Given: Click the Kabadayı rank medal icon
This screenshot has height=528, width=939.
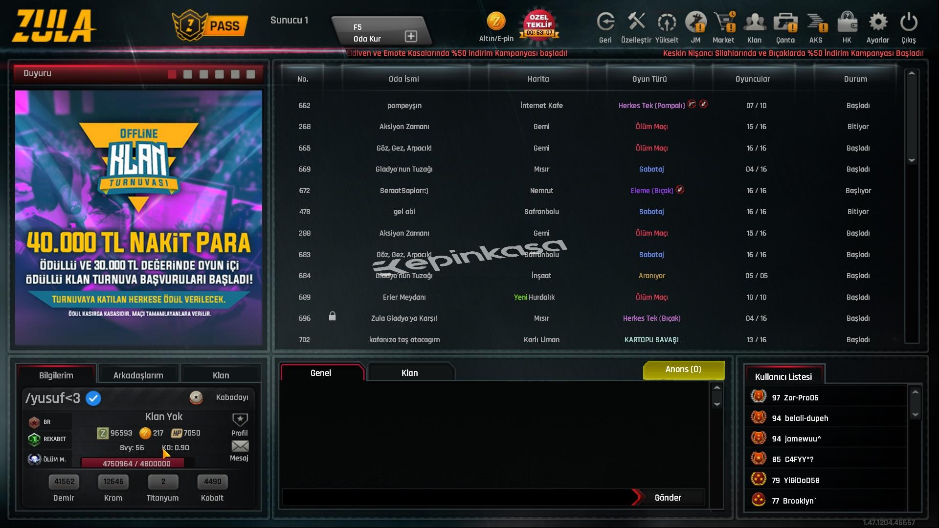Looking at the screenshot, I should pyautogui.click(x=196, y=397).
